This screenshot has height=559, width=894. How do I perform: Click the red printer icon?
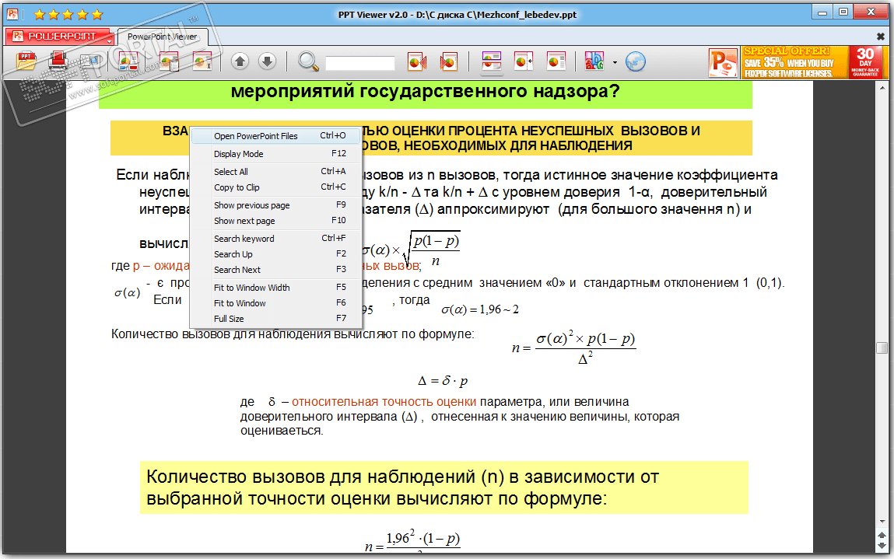pyautogui.click(x=58, y=61)
